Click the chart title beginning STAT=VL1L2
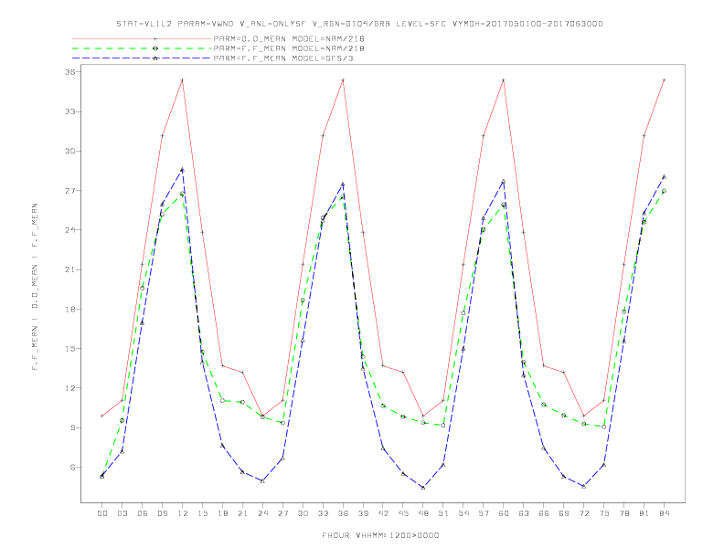Viewport: 724px width, 559px height. tap(359, 24)
